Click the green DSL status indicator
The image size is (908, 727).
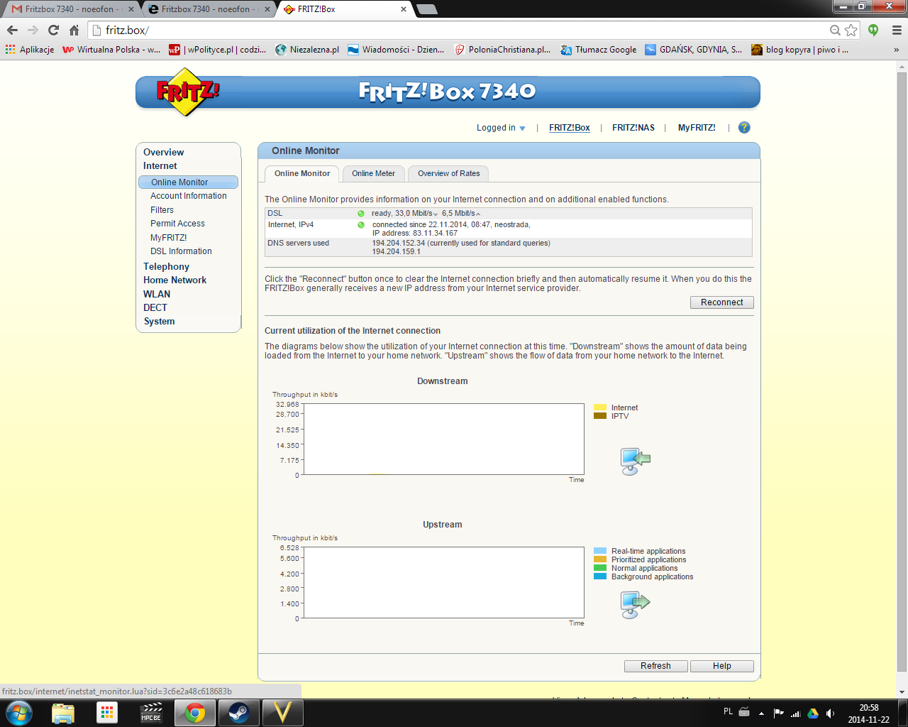click(361, 214)
